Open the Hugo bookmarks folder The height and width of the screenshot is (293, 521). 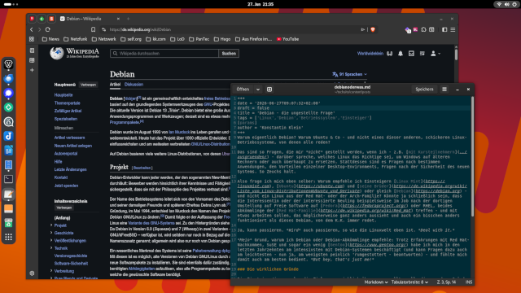(222, 39)
